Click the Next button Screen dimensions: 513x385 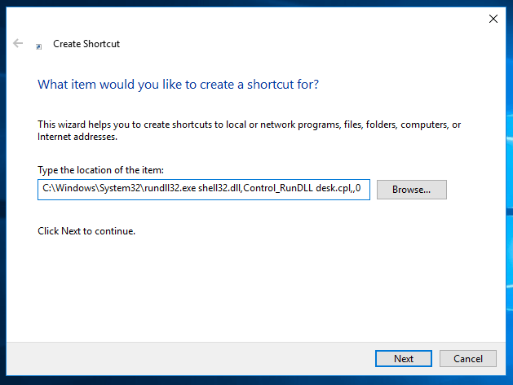coord(404,359)
